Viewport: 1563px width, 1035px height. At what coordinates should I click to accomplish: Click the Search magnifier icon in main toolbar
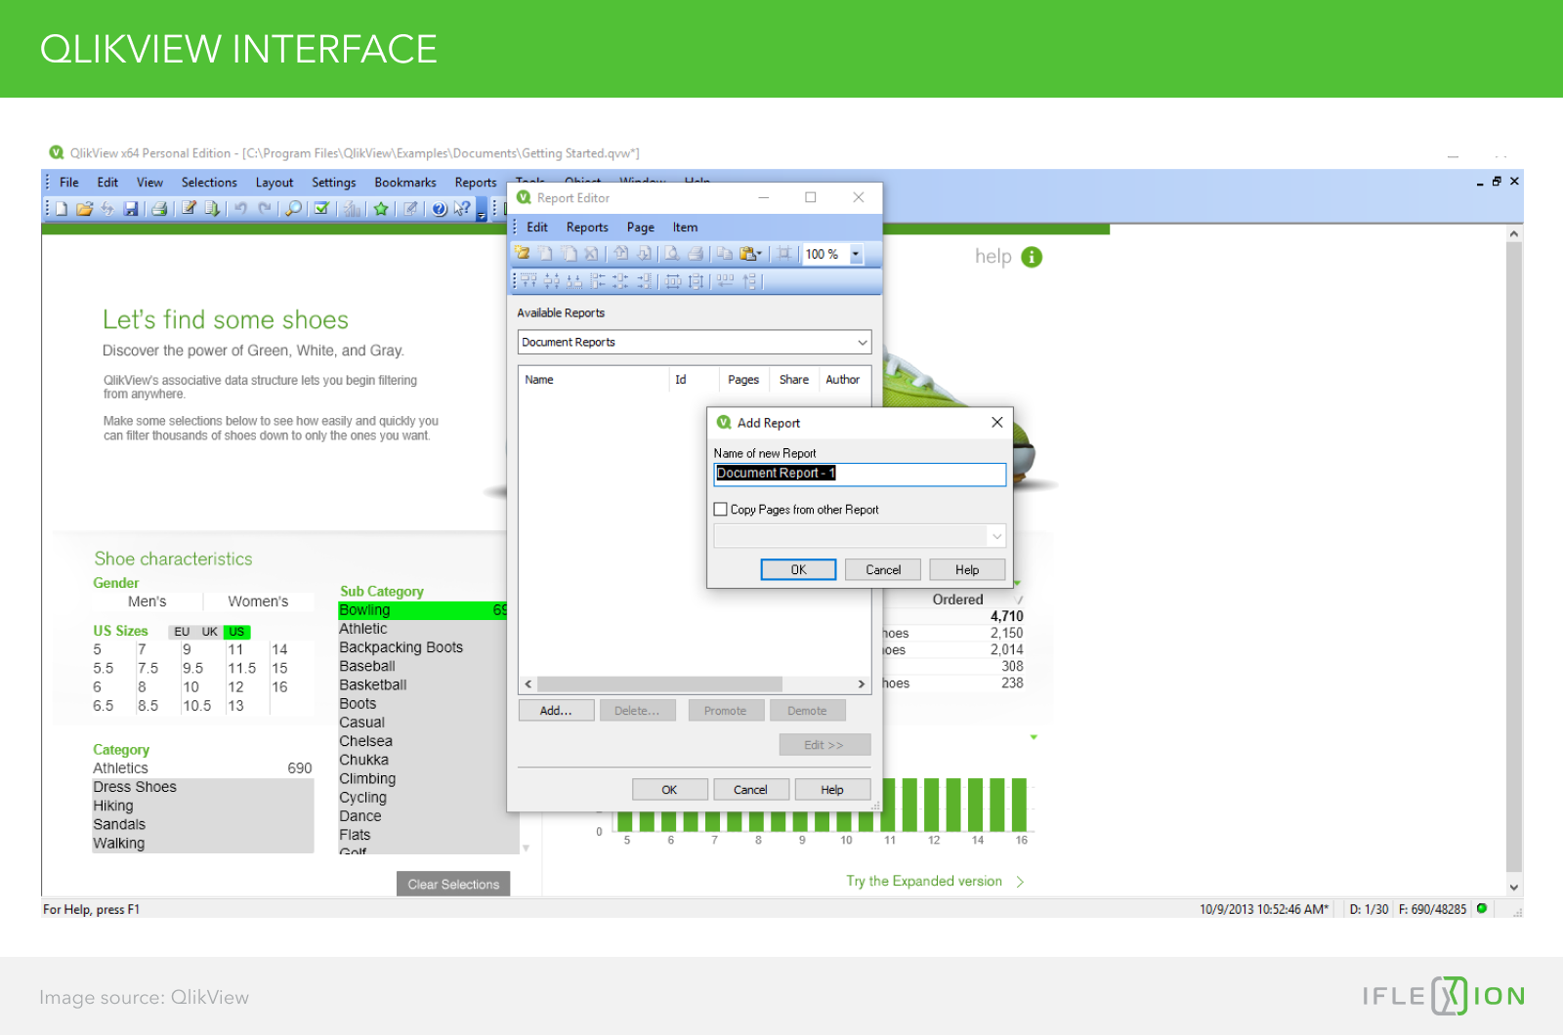click(x=293, y=208)
